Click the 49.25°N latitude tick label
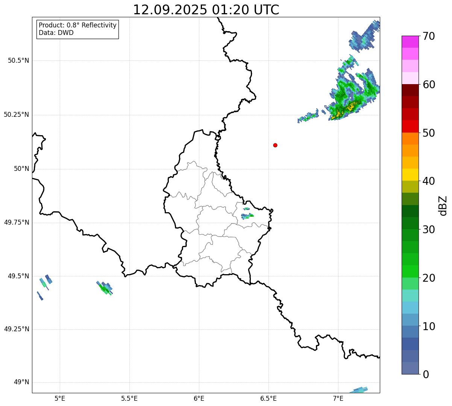452x406 pixels. pyautogui.click(x=17, y=329)
